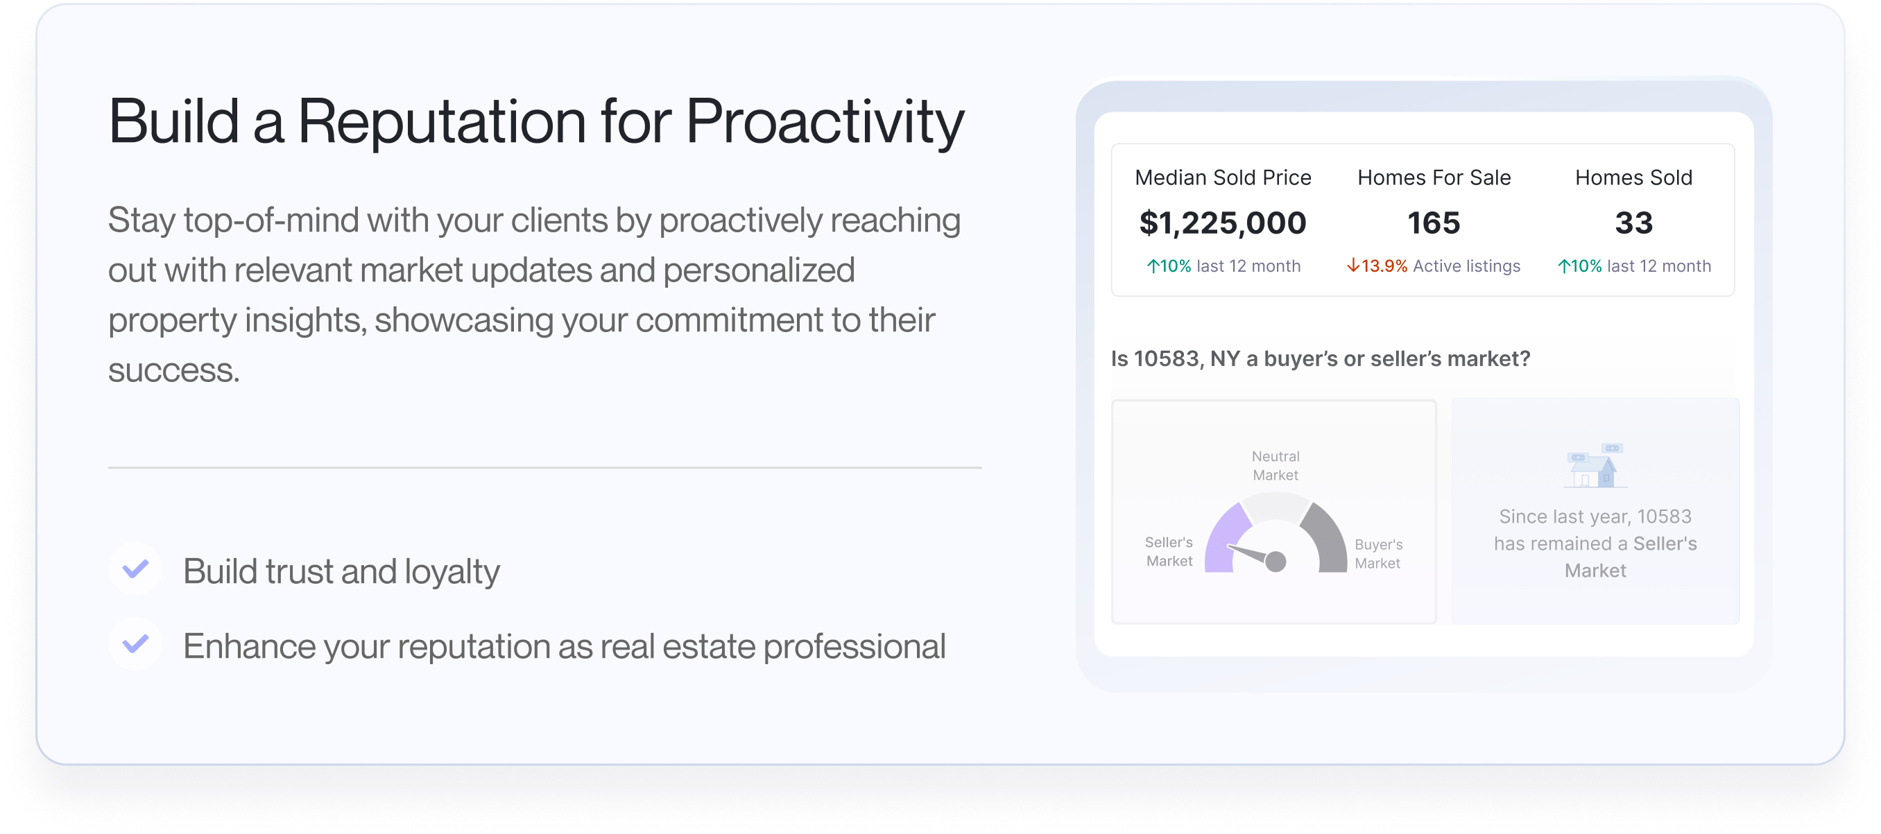
Task: Click the light Neutral Market gauge segment
Action: click(x=1276, y=505)
